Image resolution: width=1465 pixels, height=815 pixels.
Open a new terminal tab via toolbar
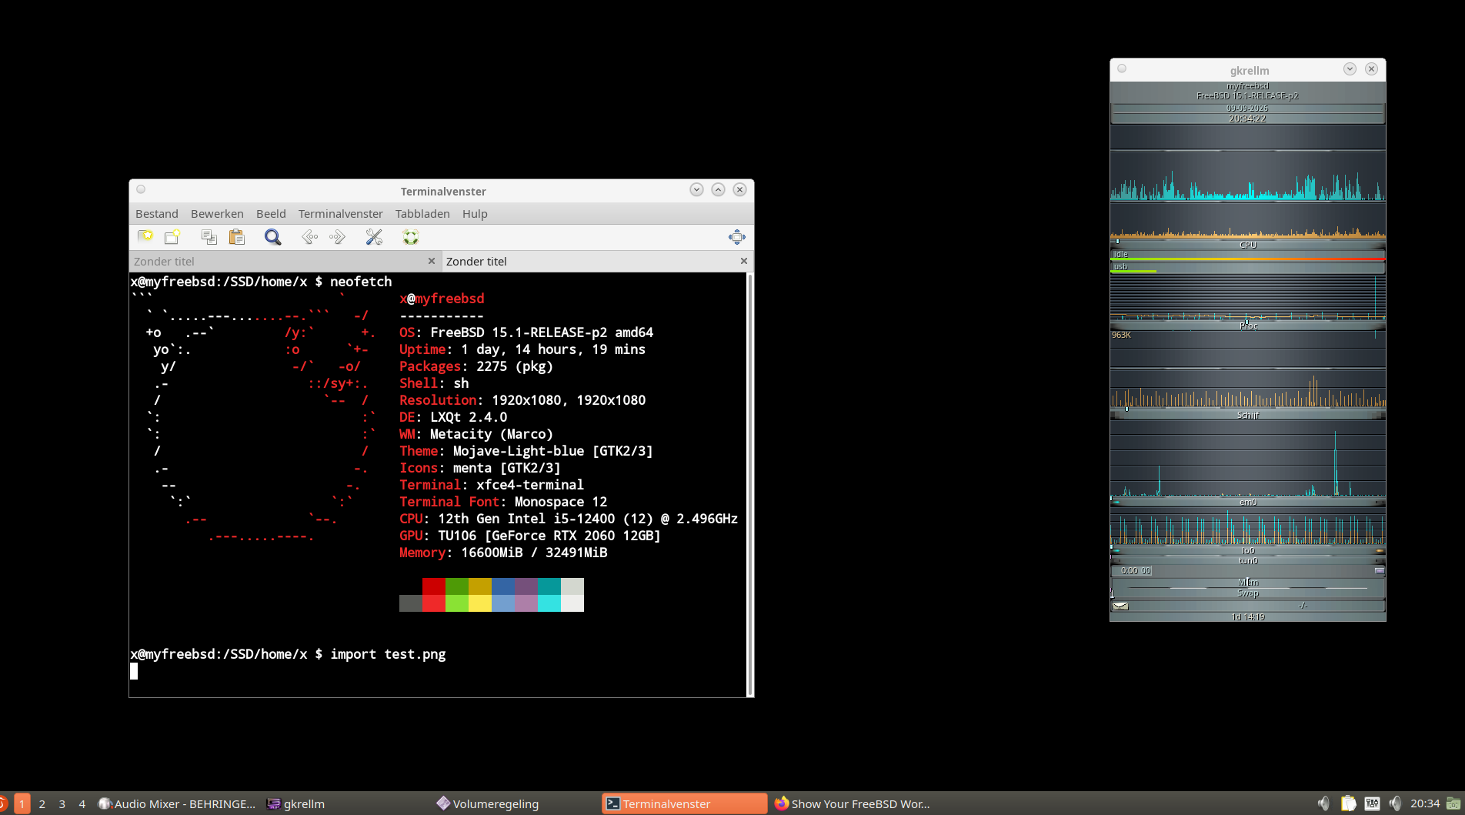pos(145,237)
